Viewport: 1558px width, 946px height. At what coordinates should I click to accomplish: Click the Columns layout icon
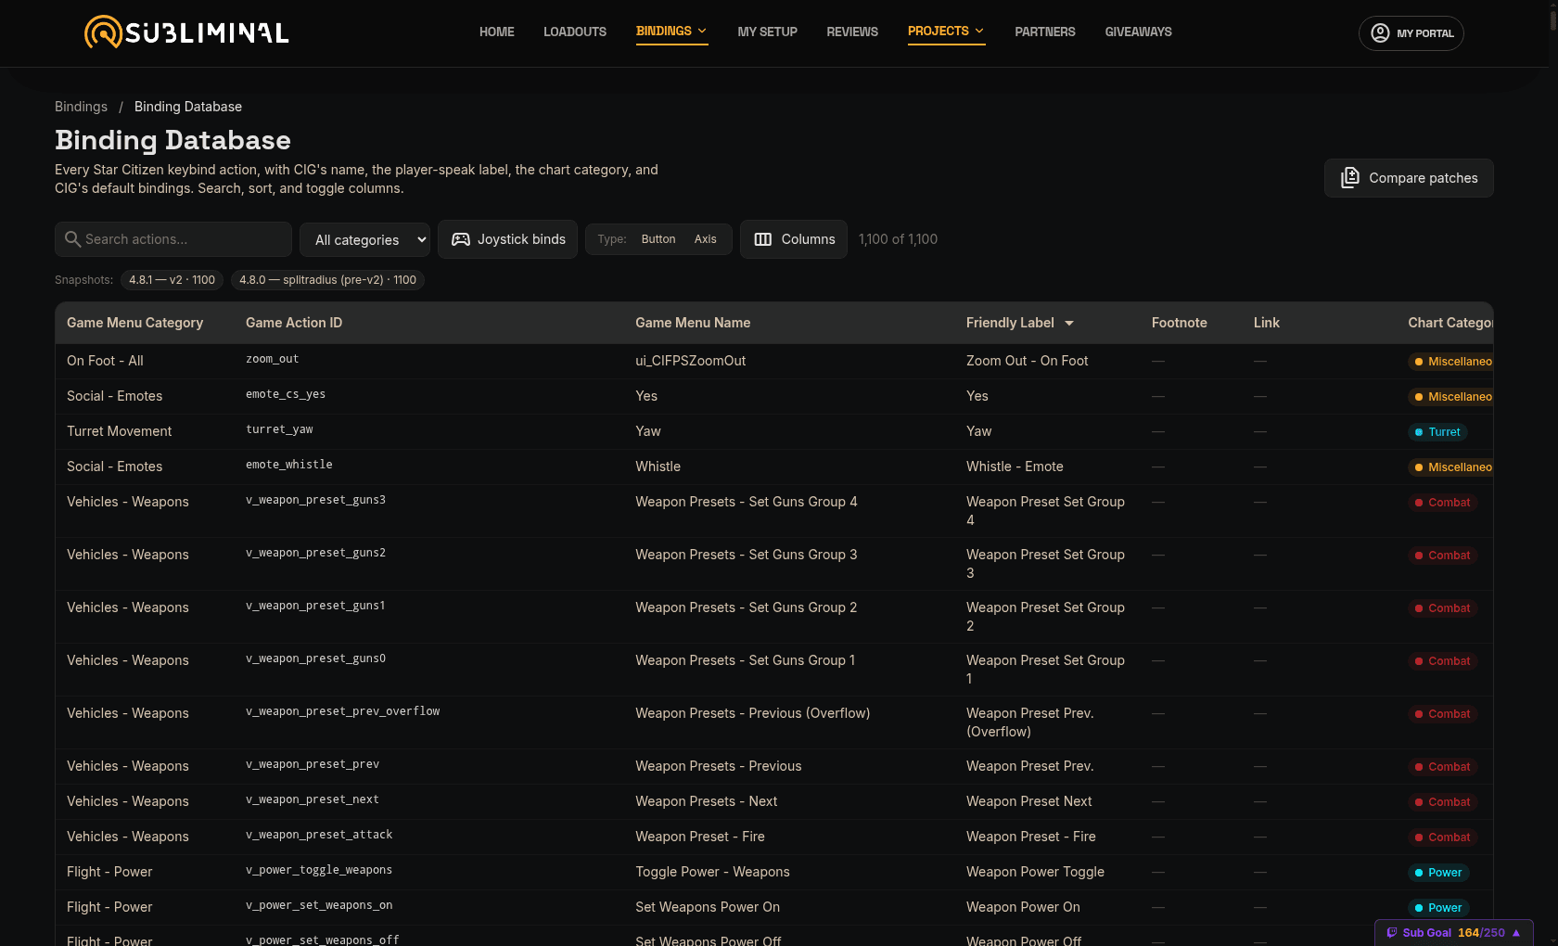(762, 239)
